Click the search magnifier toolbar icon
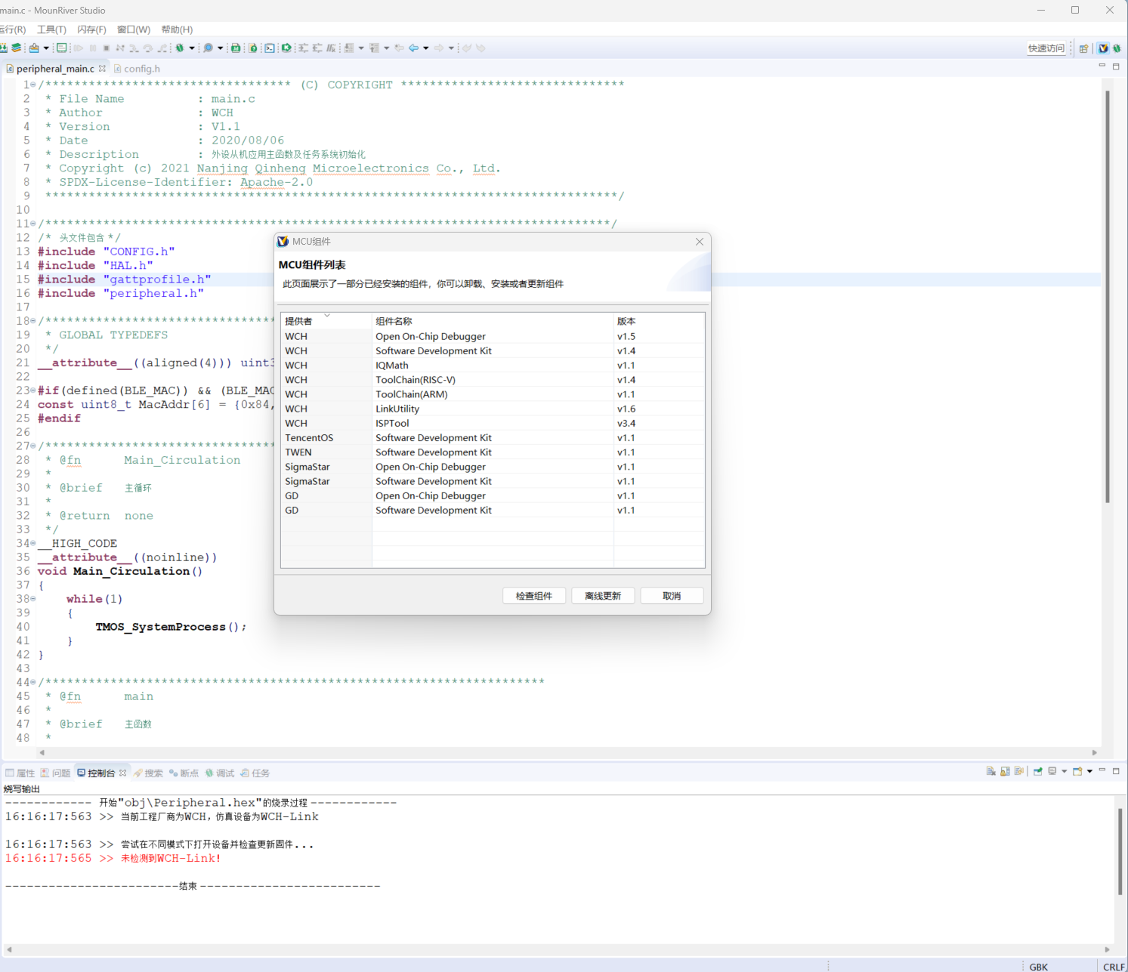 click(x=208, y=48)
